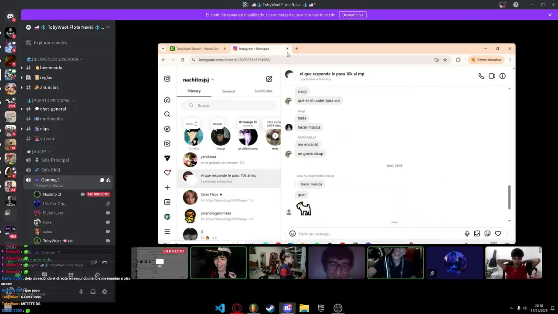Send a heart like in chat
The image size is (558, 314).
click(498, 234)
